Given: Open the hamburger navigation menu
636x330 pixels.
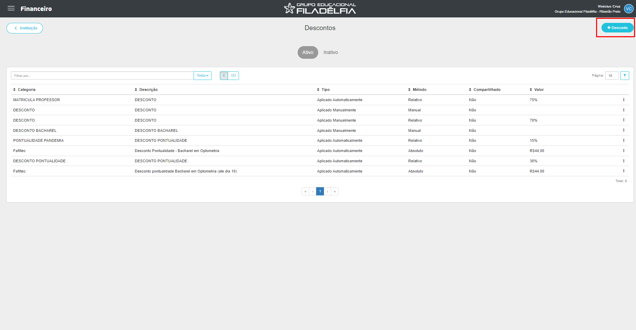Looking at the screenshot, I should tap(11, 9).
